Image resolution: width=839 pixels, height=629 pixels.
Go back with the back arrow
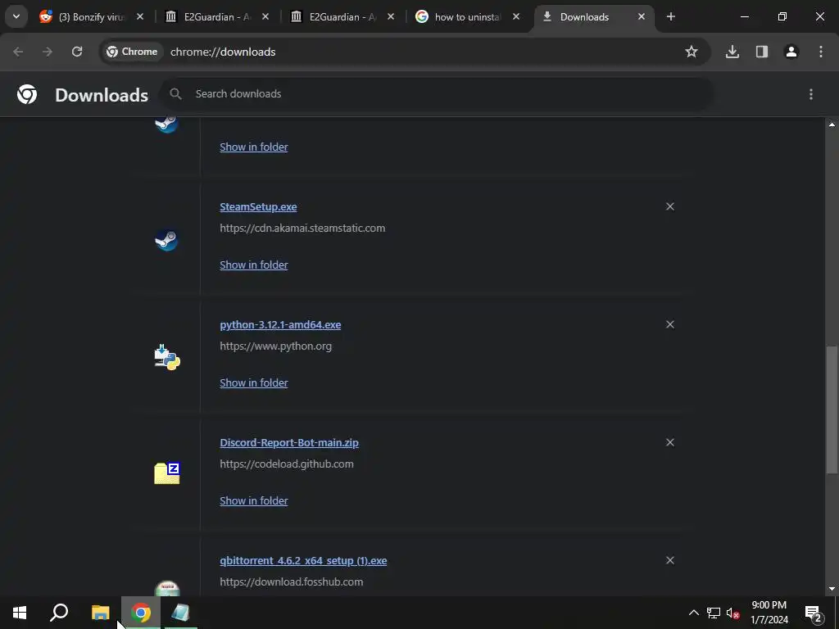[x=18, y=52]
